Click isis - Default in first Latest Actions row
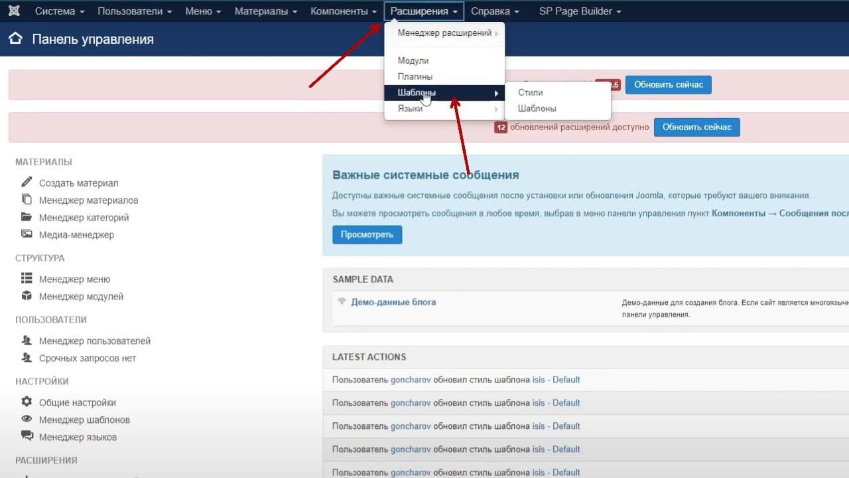849x478 pixels. (x=556, y=380)
